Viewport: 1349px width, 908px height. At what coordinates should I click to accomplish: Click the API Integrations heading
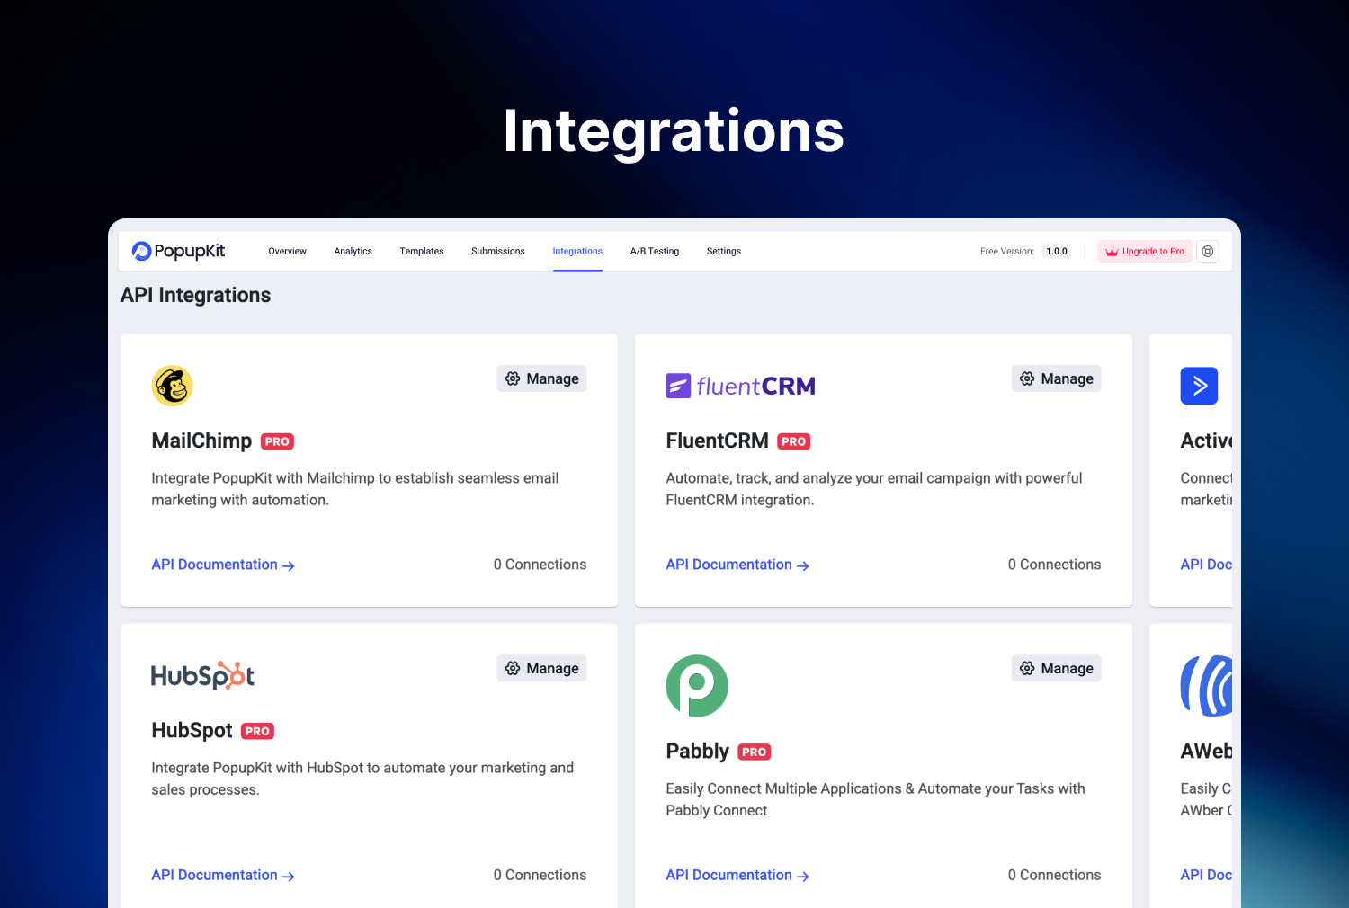tap(195, 295)
